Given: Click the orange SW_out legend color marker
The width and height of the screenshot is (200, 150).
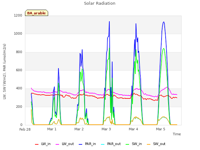Looking at the screenshot, I should click(148, 144).
